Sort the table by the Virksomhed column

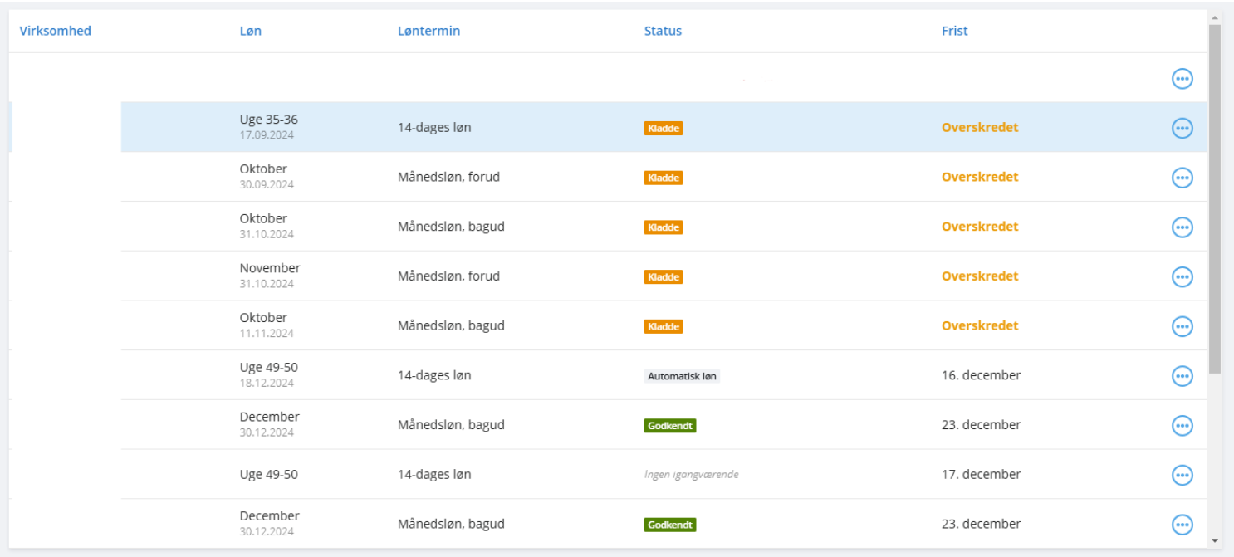55,31
